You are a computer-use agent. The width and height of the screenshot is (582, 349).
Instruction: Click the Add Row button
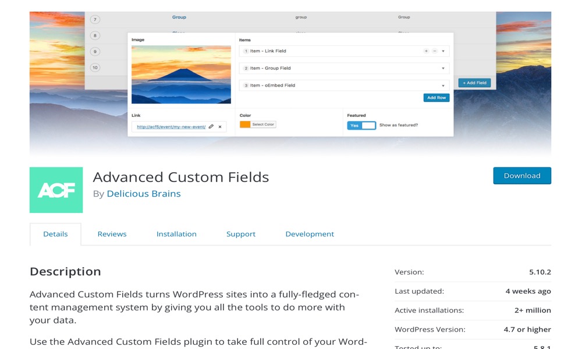(436, 98)
